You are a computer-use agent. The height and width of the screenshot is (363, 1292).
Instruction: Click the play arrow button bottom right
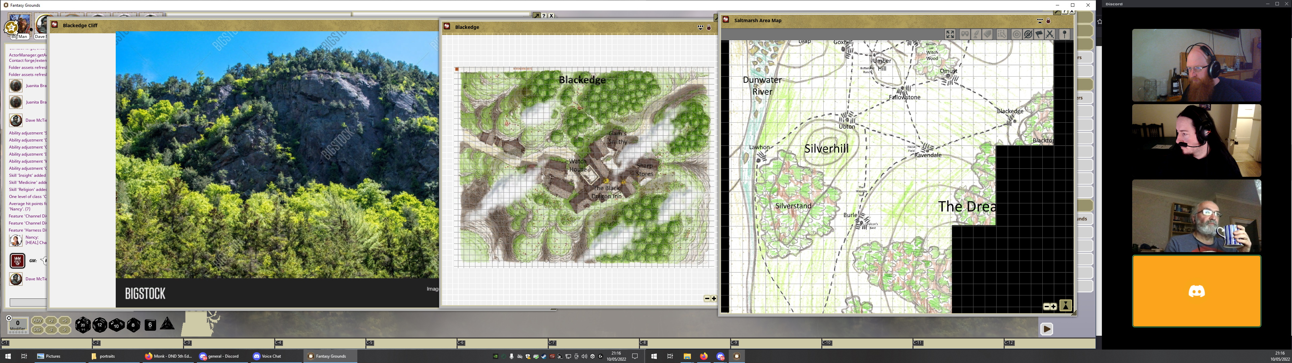pos(1046,329)
